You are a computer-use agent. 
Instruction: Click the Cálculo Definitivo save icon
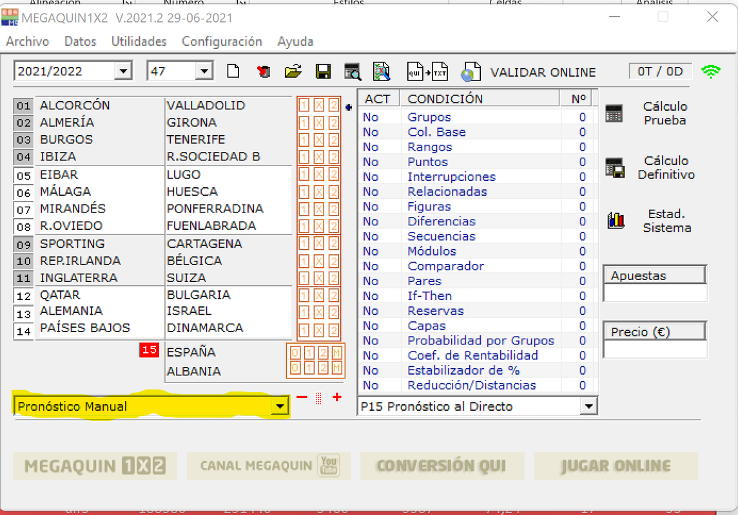point(615,168)
